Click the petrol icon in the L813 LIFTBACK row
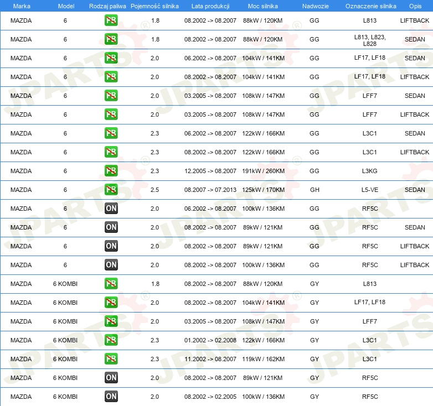The image size is (433, 406). (111, 20)
